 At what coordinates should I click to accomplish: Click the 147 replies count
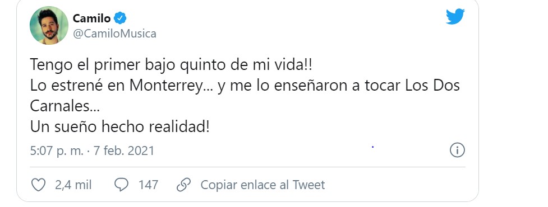[148, 185]
